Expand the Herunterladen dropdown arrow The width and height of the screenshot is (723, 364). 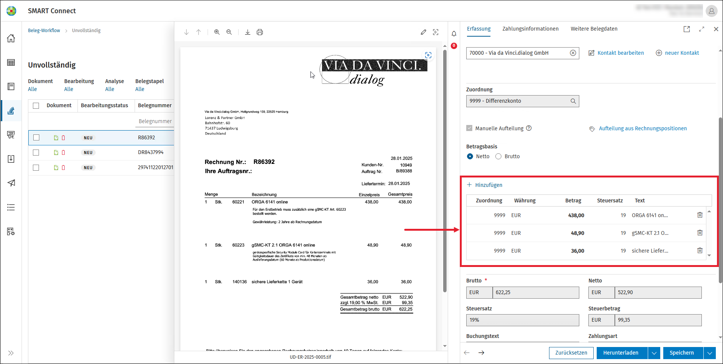coord(654,353)
